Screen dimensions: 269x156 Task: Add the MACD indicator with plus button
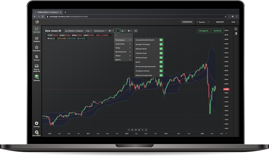(161, 62)
